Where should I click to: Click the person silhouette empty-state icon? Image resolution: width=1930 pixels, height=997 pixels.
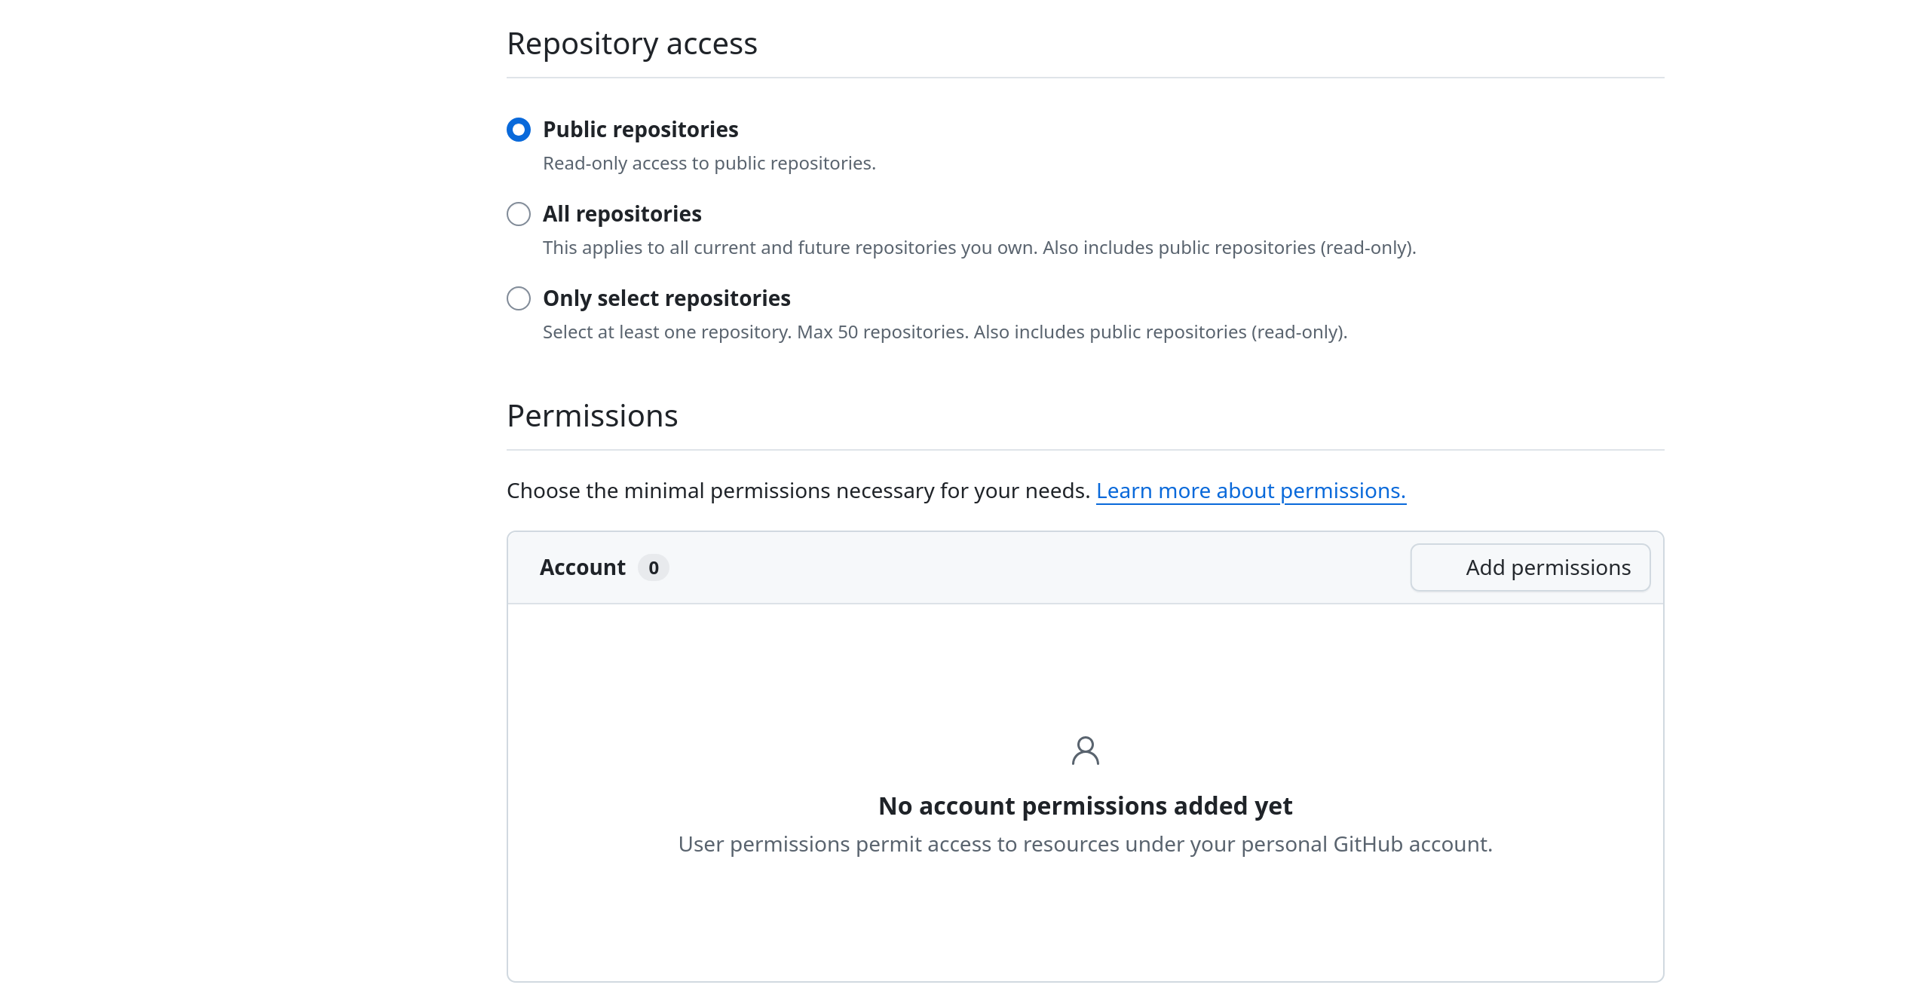coord(1085,751)
